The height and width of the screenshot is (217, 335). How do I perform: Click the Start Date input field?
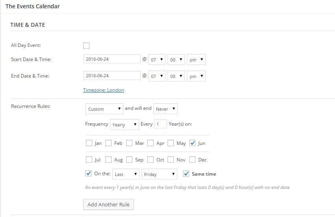click(112, 59)
